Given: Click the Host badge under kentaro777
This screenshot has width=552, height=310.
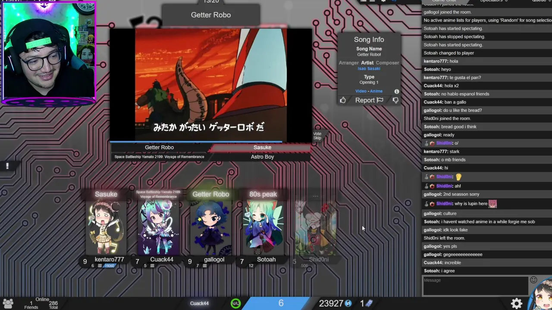Looking at the screenshot, I should pos(110,266).
